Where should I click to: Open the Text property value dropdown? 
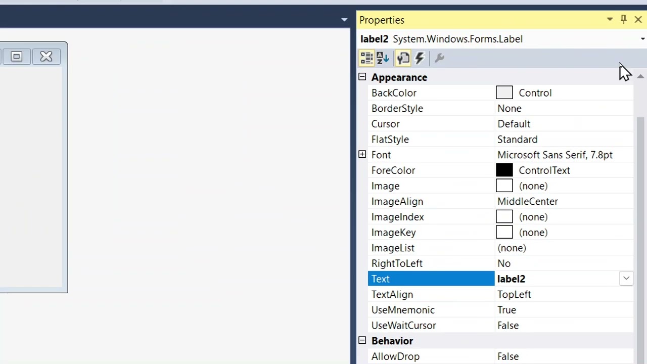pos(626,279)
